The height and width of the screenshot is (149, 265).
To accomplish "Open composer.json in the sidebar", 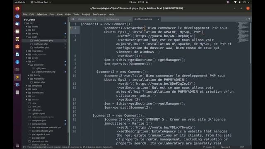I will click(39, 120).
